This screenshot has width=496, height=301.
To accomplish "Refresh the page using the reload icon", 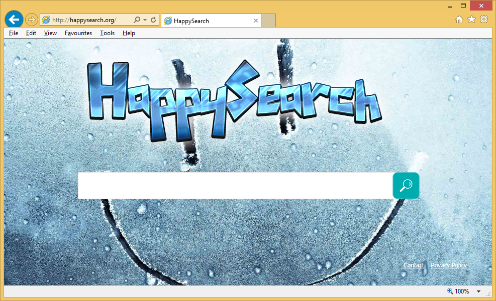I will (153, 20).
